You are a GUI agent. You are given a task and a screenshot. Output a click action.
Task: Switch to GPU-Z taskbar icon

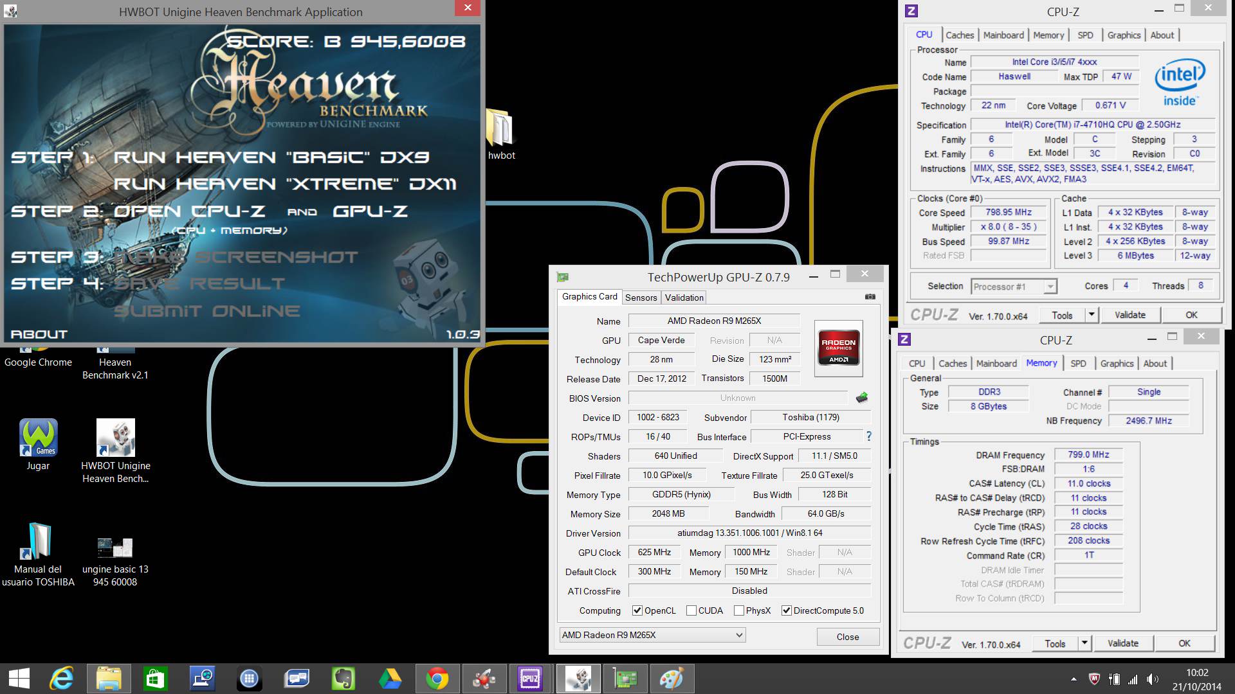coord(624,679)
